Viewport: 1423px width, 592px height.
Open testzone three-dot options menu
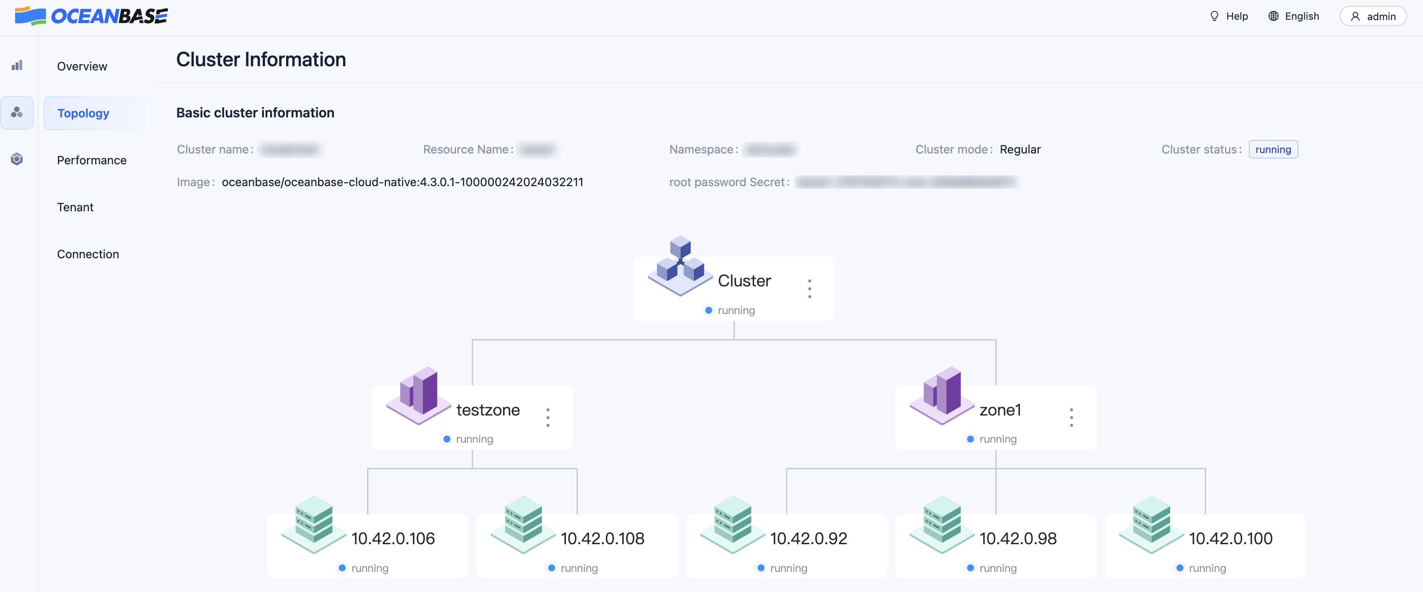pos(547,418)
